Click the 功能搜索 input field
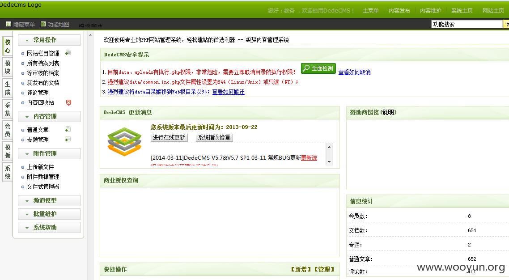 (467, 24)
